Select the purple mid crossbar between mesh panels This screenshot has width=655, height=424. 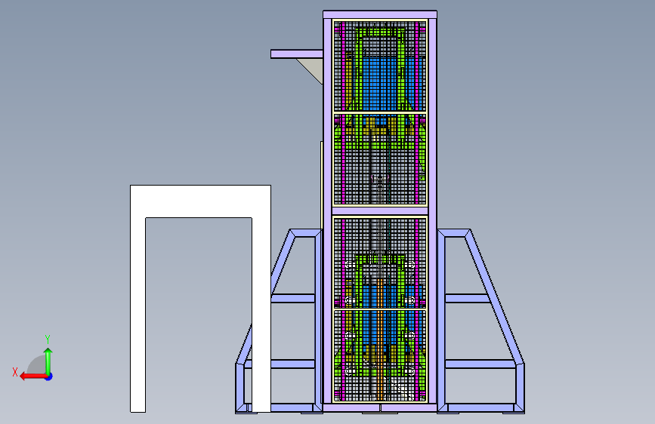[380, 210]
